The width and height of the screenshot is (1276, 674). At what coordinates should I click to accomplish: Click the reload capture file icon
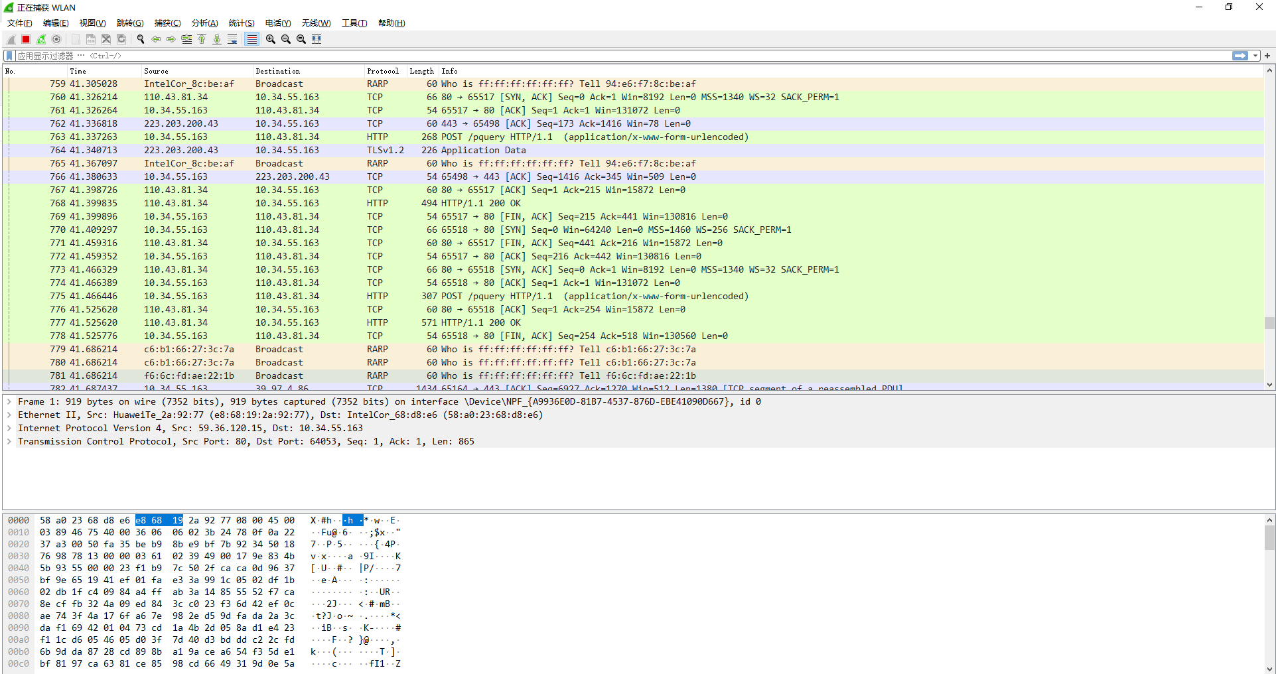tap(121, 39)
